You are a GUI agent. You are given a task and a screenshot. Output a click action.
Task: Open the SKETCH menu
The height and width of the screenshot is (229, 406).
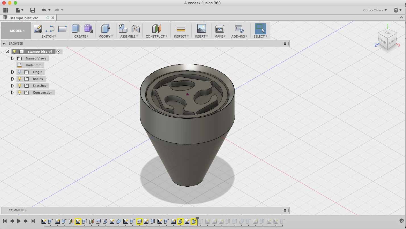click(49, 36)
